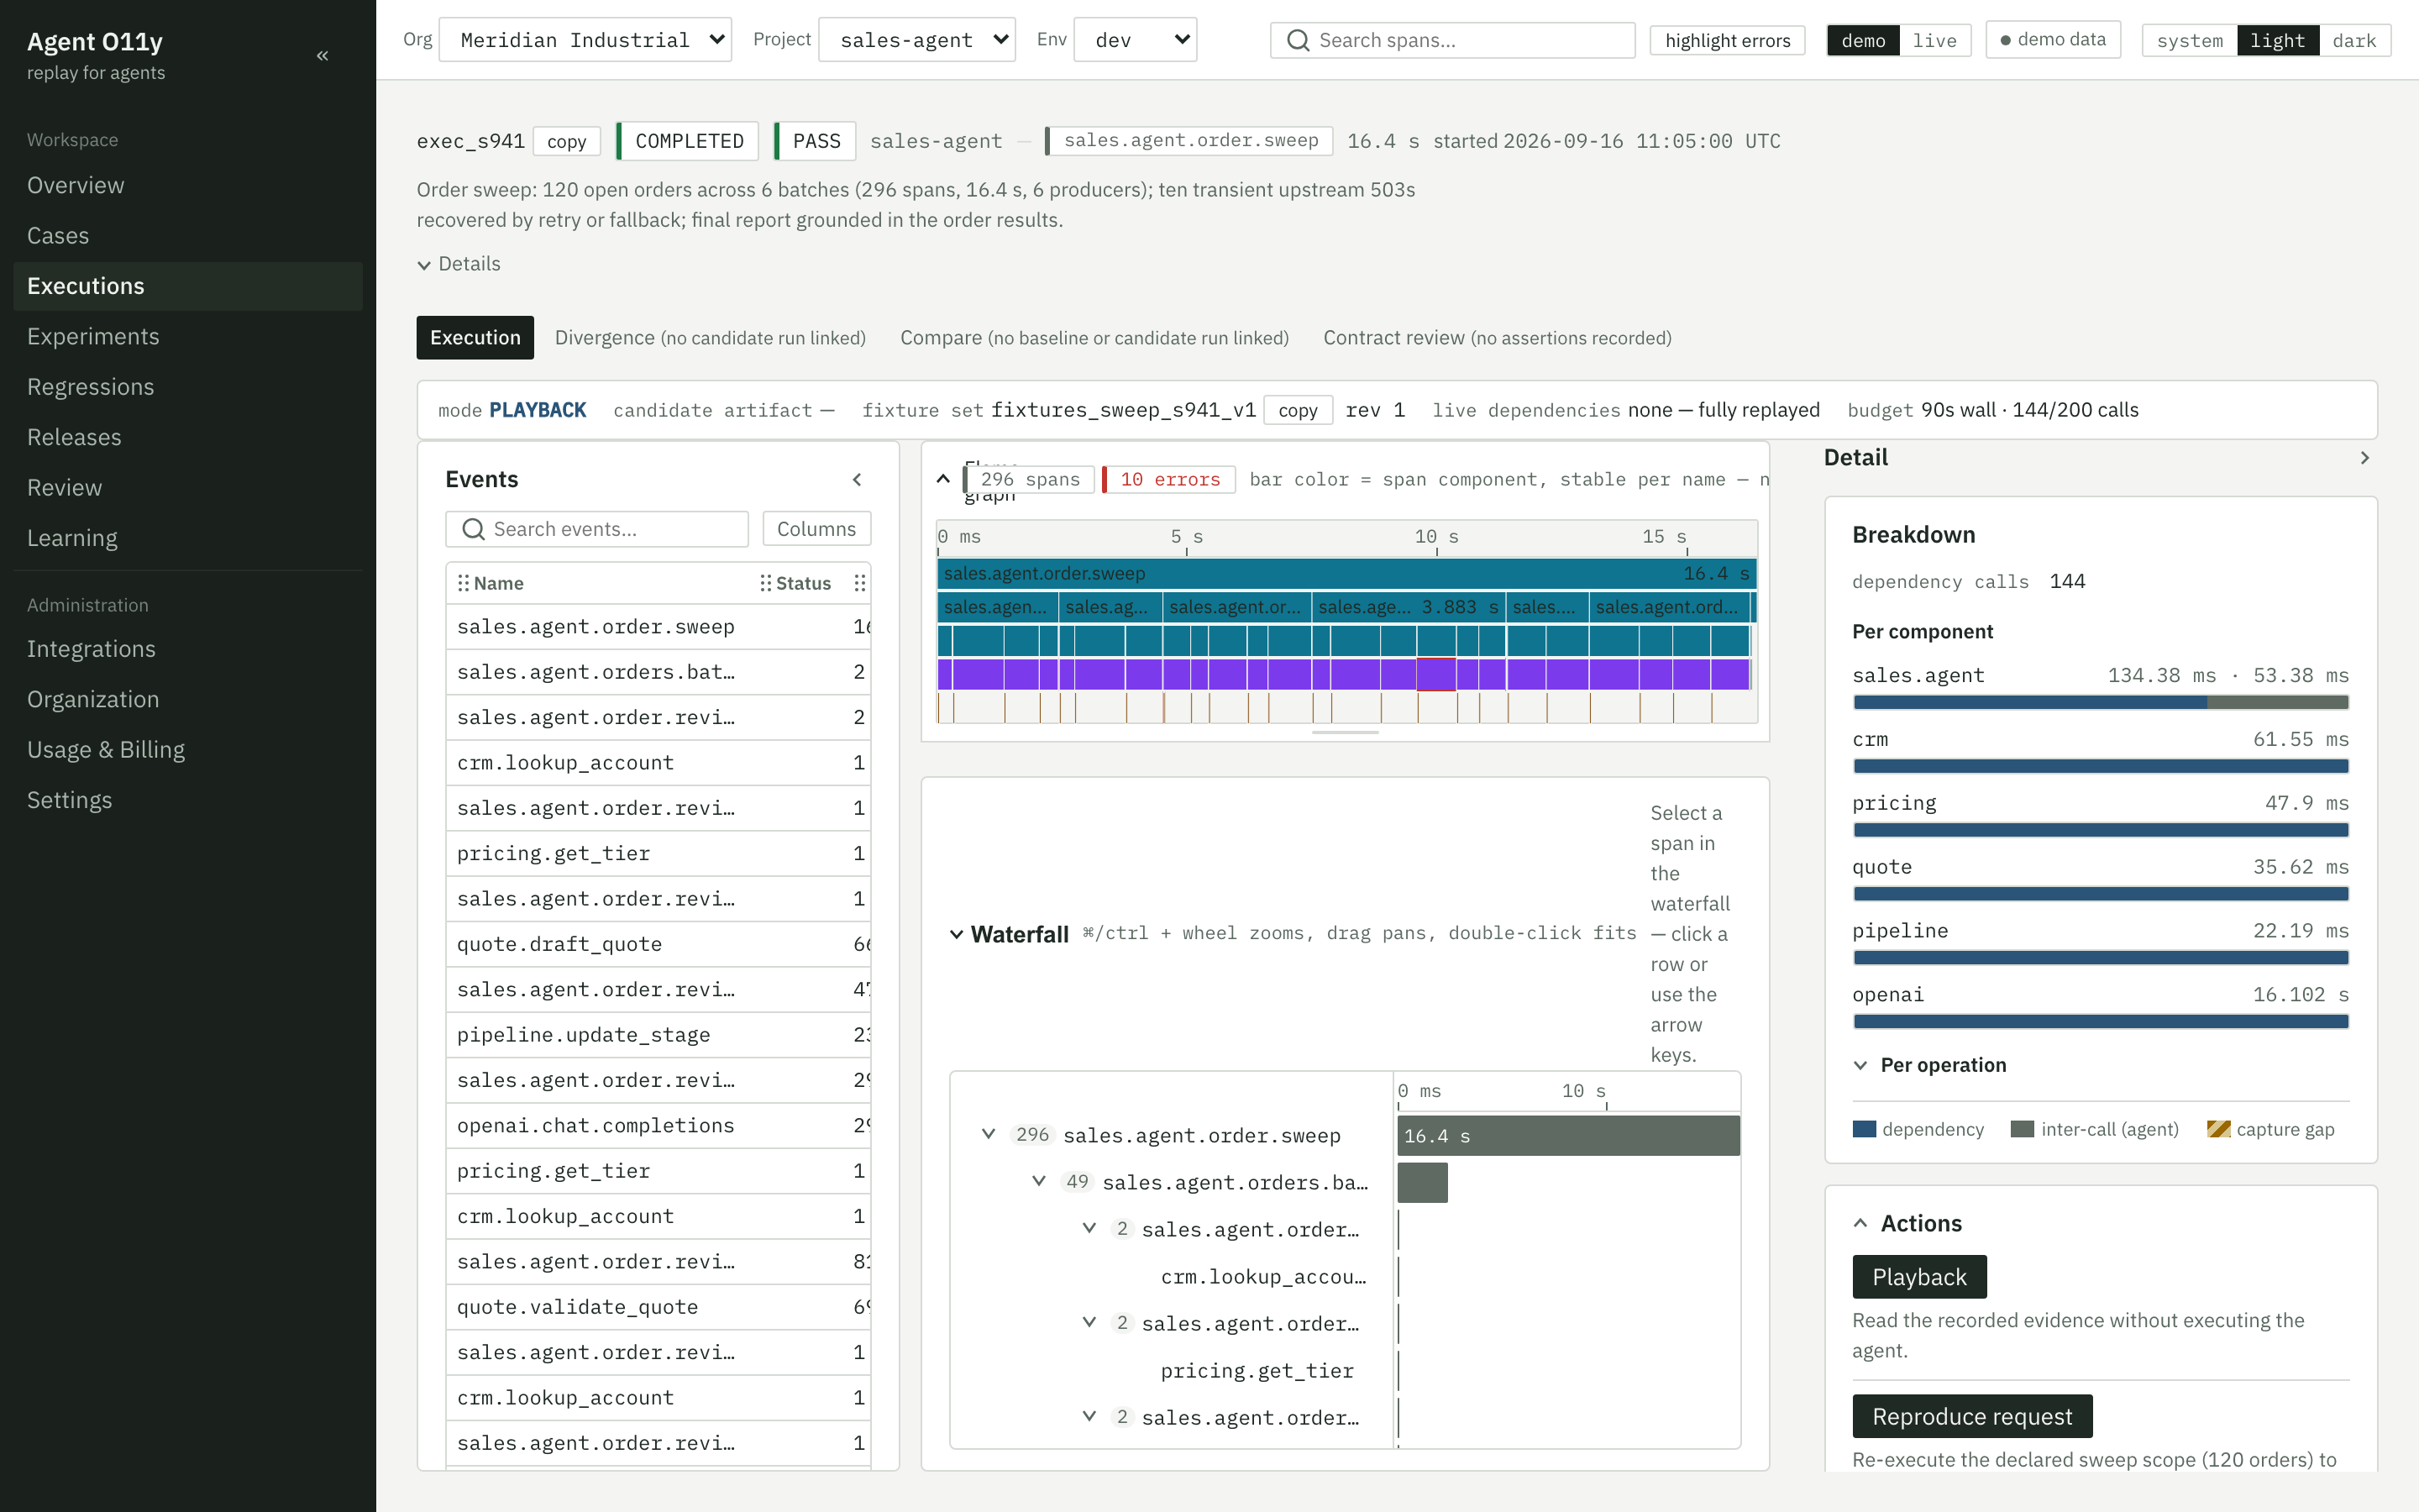Collapse the sales.agent.orders.ba… row with 49 spans
The height and width of the screenshot is (1512, 2419).
point(1038,1182)
